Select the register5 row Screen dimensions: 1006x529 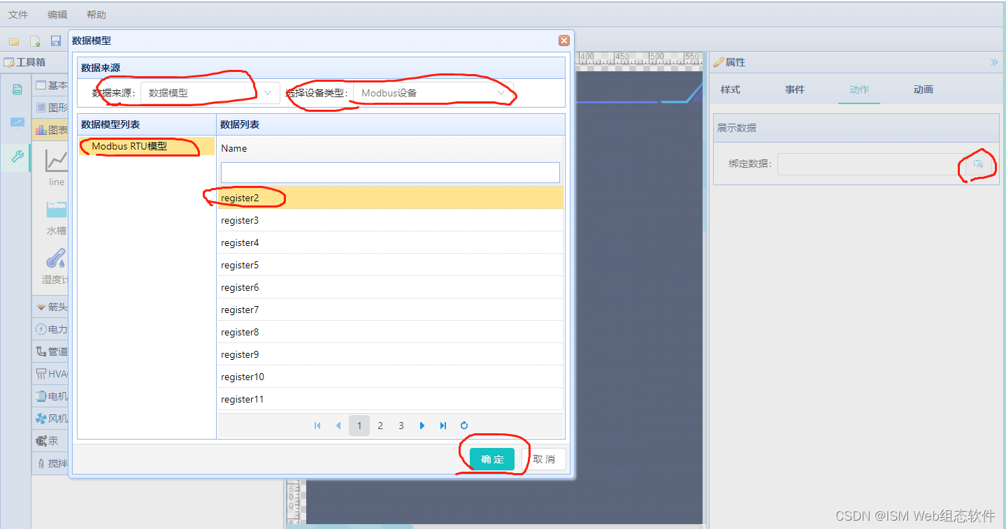(x=390, y=265)
